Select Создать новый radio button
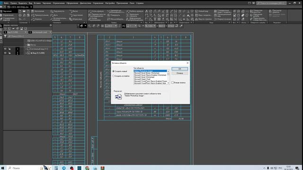303x170 pixels. coord(120,71)
